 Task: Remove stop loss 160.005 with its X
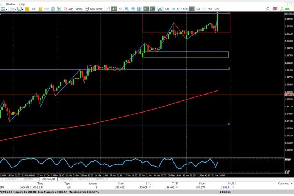click(x=150, y=187)
